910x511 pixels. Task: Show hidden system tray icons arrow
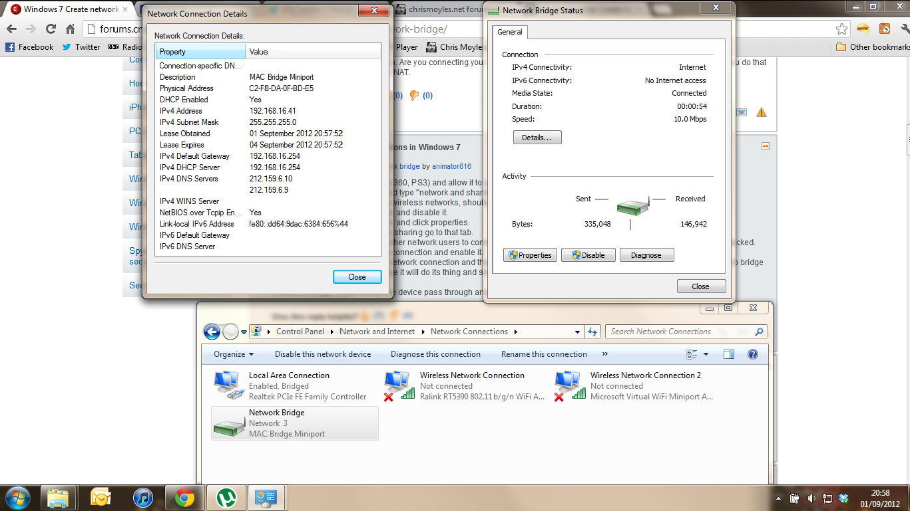(x=778, y=498)
